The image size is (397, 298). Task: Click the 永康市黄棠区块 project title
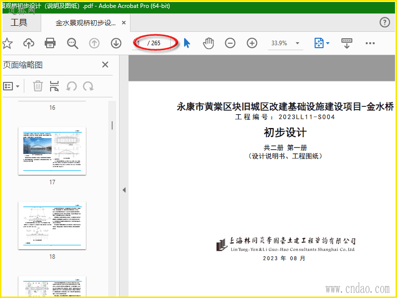(285, 107)
